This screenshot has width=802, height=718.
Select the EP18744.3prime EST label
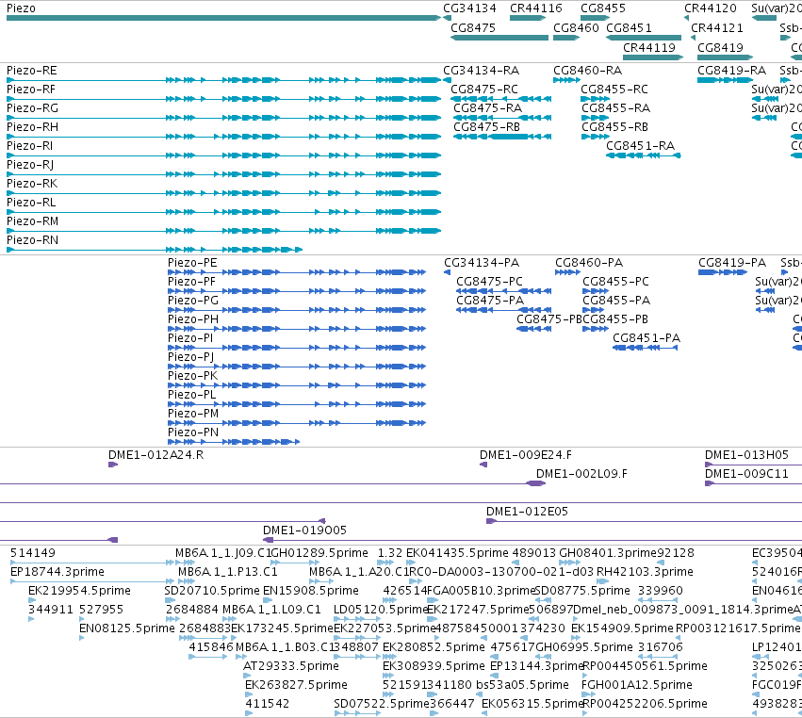(57, 571)
